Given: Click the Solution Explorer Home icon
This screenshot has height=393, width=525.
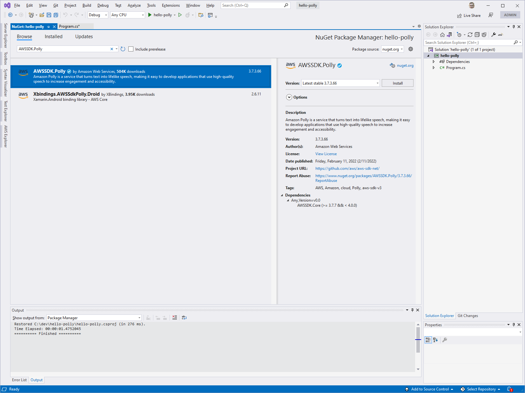Looking at the screenshot, I should point(442,35).
